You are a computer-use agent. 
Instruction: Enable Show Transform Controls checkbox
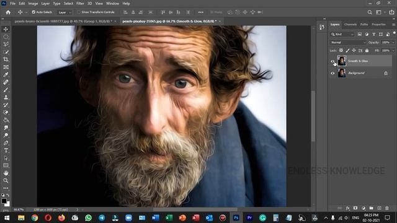pyautogui.click(x=79, y=12)
